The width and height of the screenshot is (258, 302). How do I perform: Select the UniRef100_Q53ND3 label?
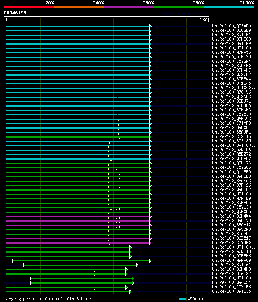coord(231,97)
